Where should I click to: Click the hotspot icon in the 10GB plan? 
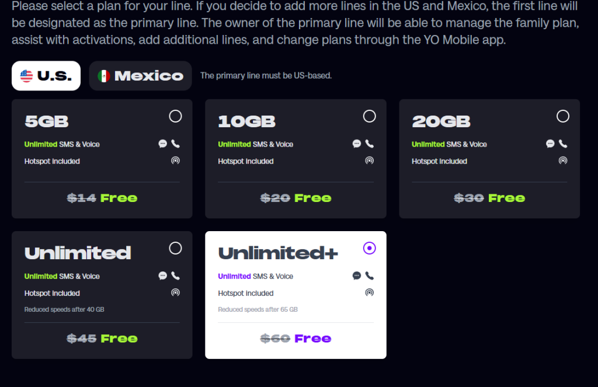click(369, 161)
